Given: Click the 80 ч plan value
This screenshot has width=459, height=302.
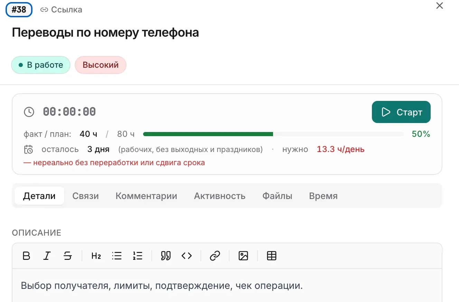Looking at the screenshot, I should [x=126, y=134].
